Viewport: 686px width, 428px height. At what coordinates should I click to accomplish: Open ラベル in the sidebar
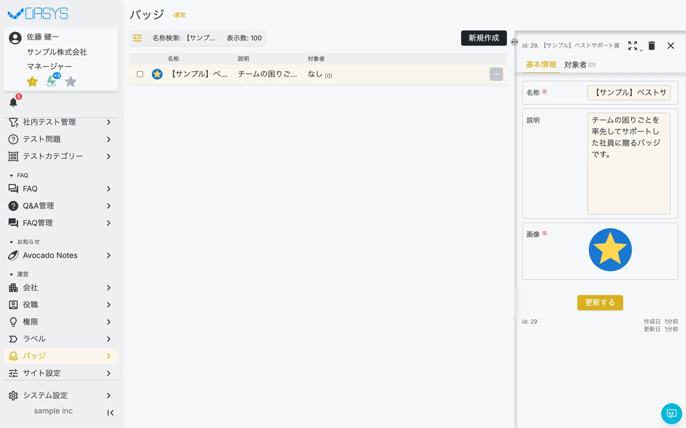61,339
